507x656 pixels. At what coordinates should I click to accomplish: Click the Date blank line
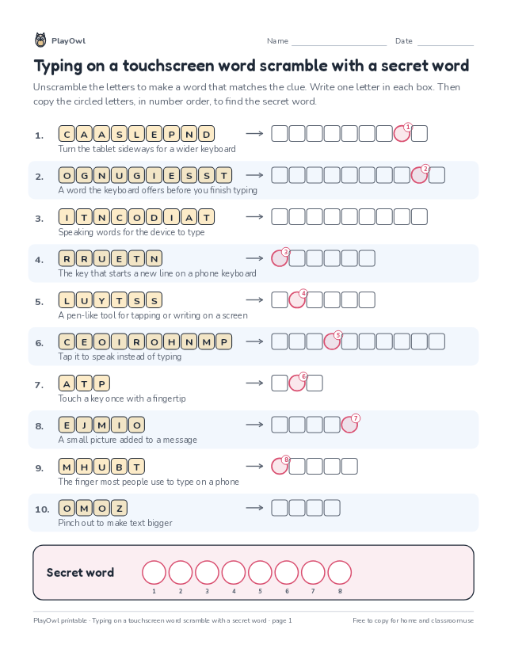(x=445, y=45)
